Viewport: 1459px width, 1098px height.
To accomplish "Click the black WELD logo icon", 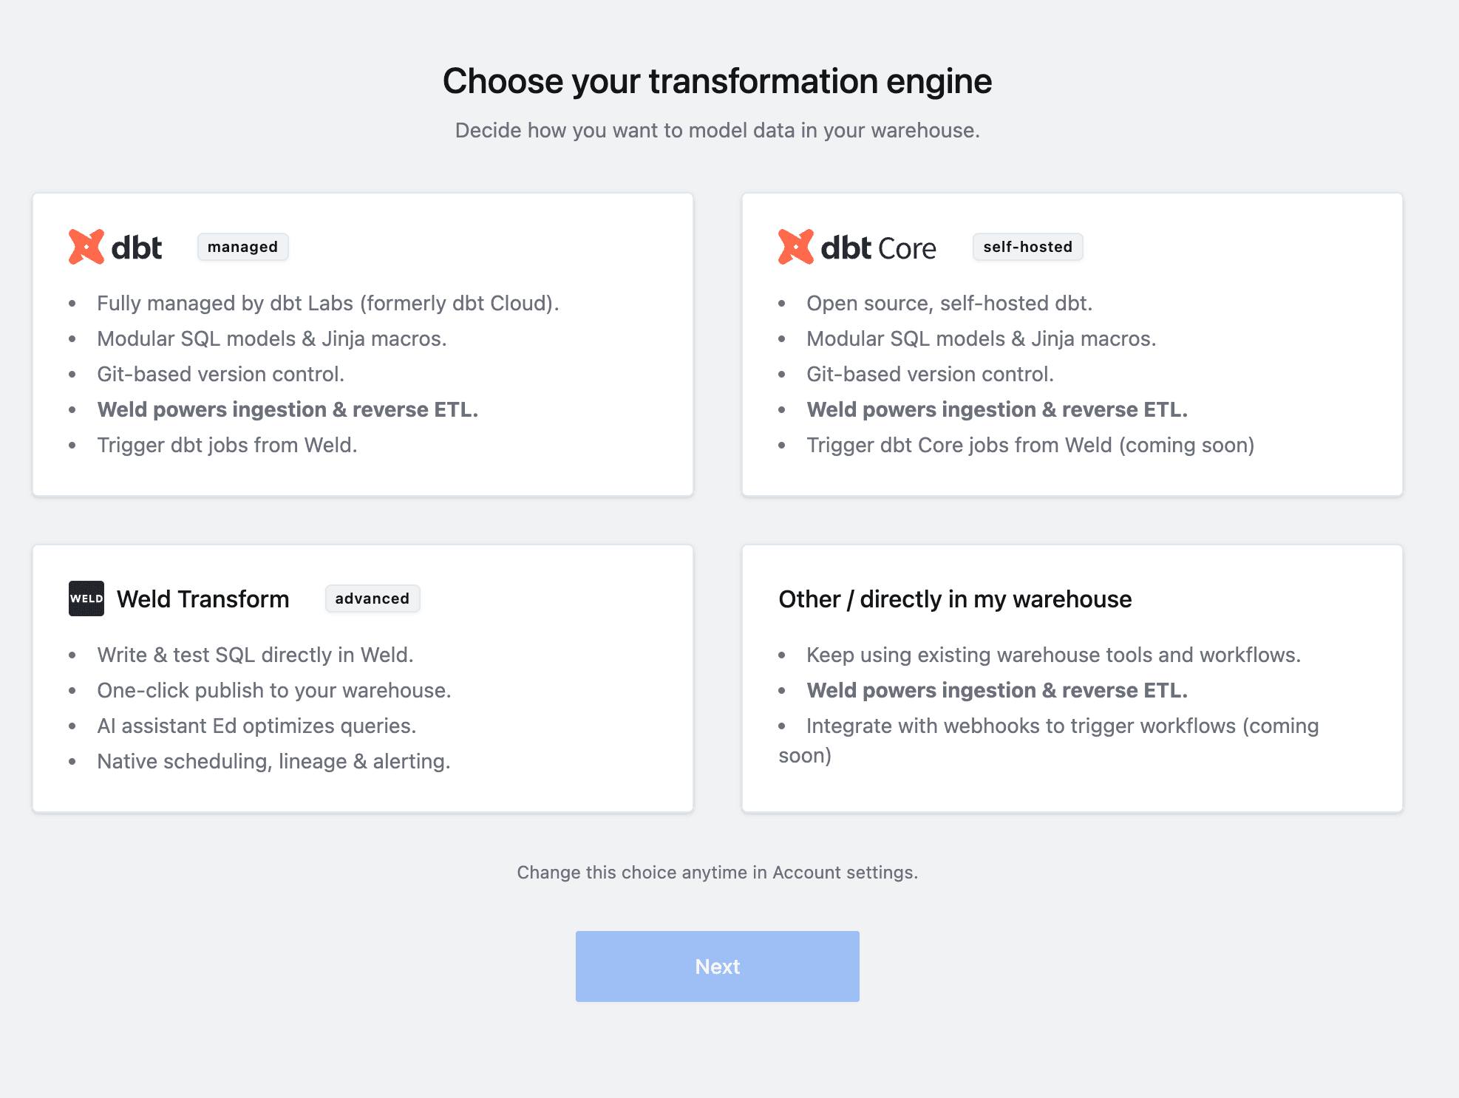I will (x=85, y=599).
